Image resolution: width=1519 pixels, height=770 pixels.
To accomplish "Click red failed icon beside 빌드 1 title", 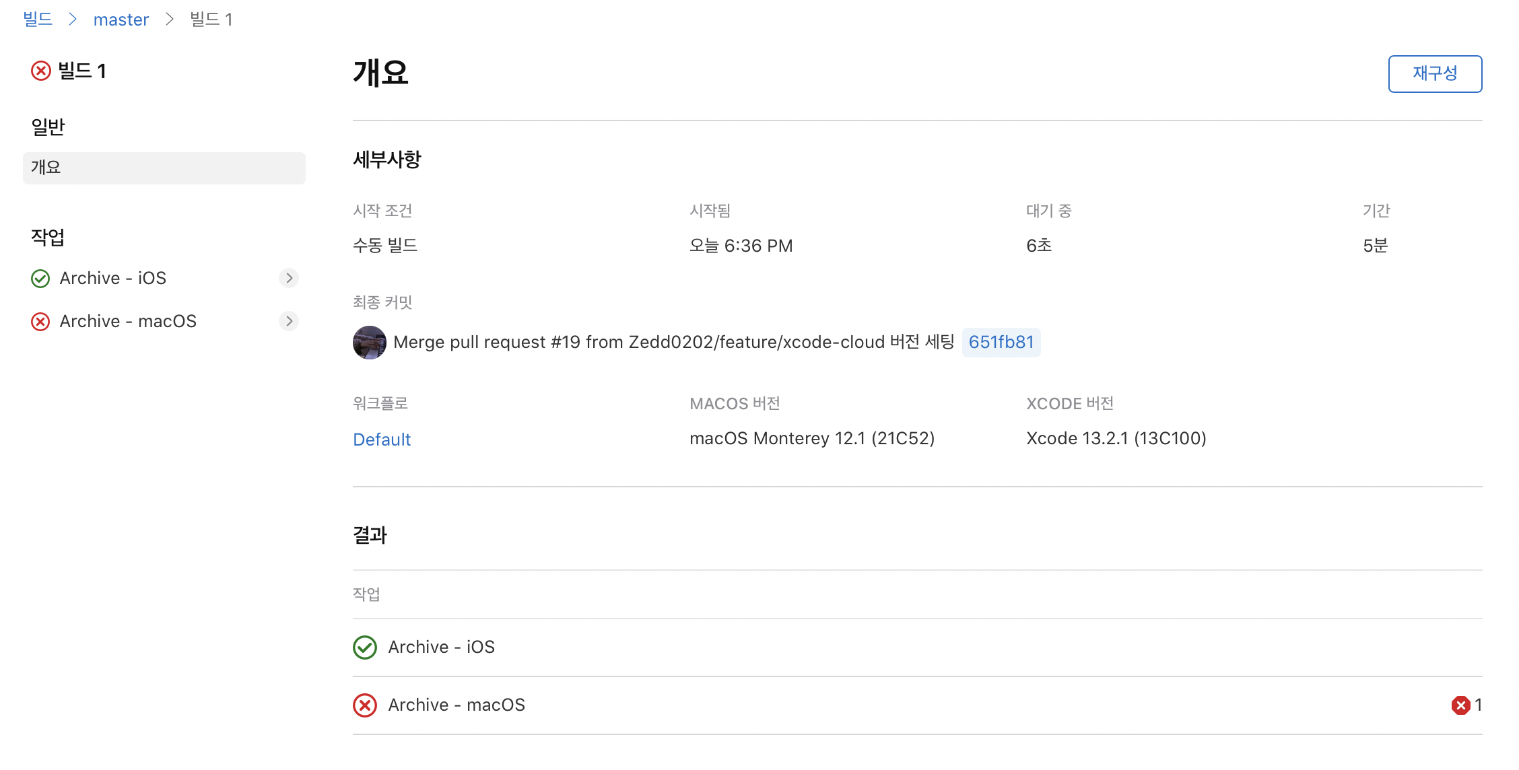I will click(x=41, y=71).
